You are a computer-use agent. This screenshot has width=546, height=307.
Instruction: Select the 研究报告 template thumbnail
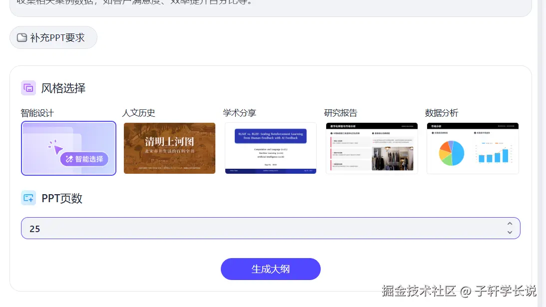pos(372,148)
